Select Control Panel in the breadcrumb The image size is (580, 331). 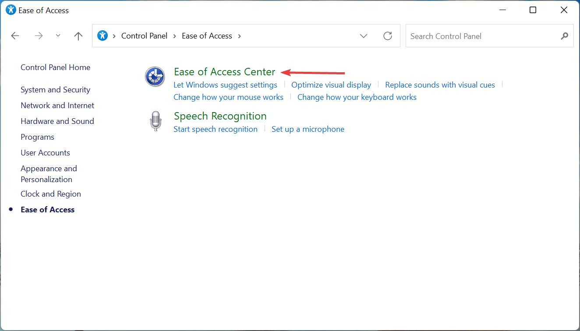click(144, 36)
